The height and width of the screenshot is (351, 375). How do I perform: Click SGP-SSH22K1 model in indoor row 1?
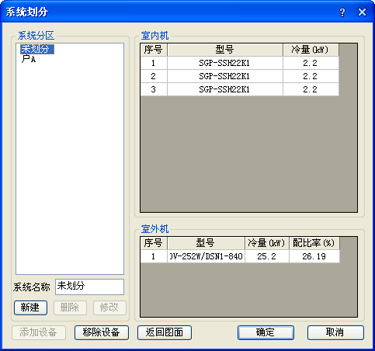(x=225, y=63)
